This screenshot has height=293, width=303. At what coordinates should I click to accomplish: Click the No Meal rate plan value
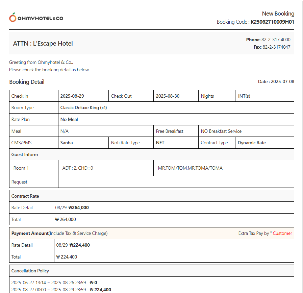pos(69,119)
